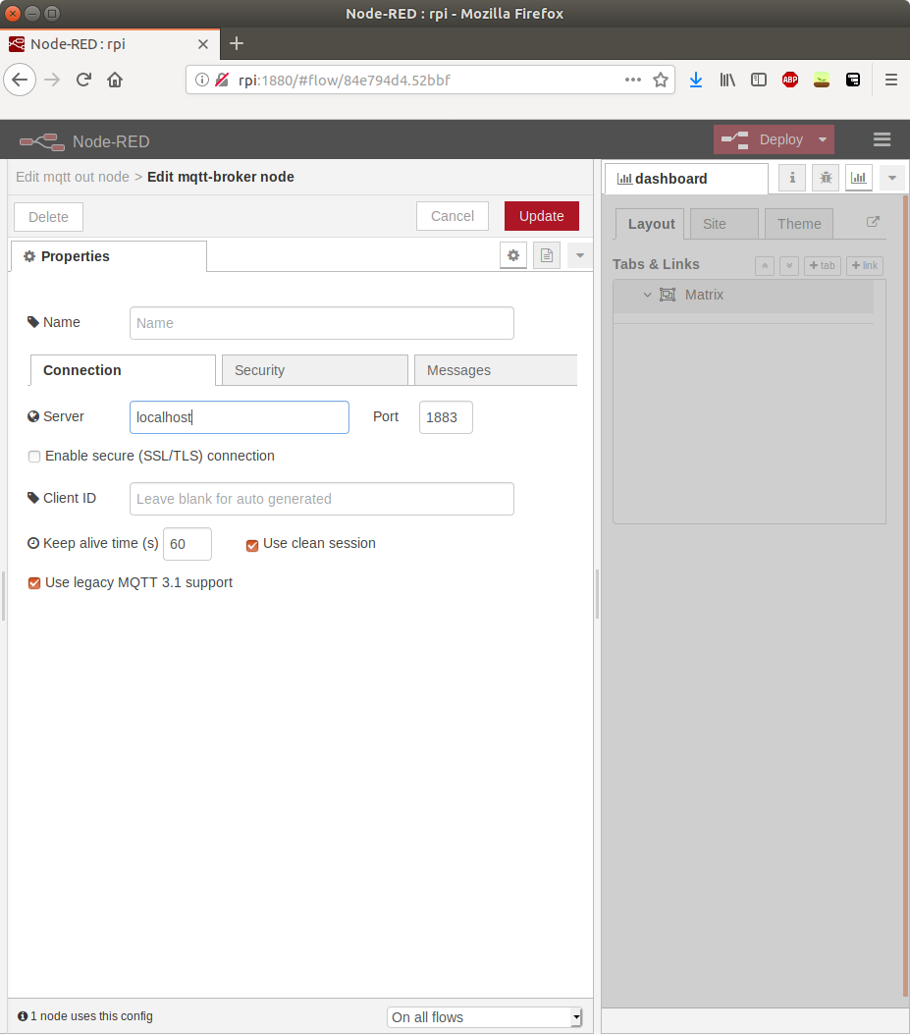The image size is (910, 1034).
Task: Move tab up arrow in Tabs & Links
Action: tap(765, 266)
